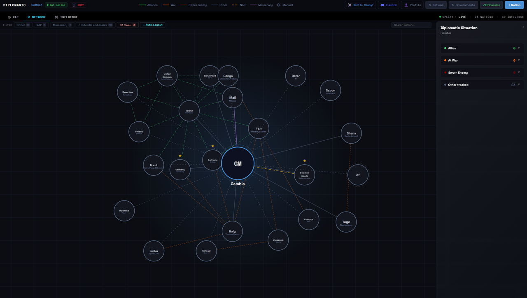Viewport: 527px width, 298px height.
Task: Select the Comoros node
Action: [x=309, y=220]
